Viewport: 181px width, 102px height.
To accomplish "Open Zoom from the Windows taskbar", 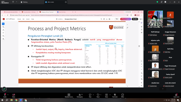I will (x=21, y=100).
